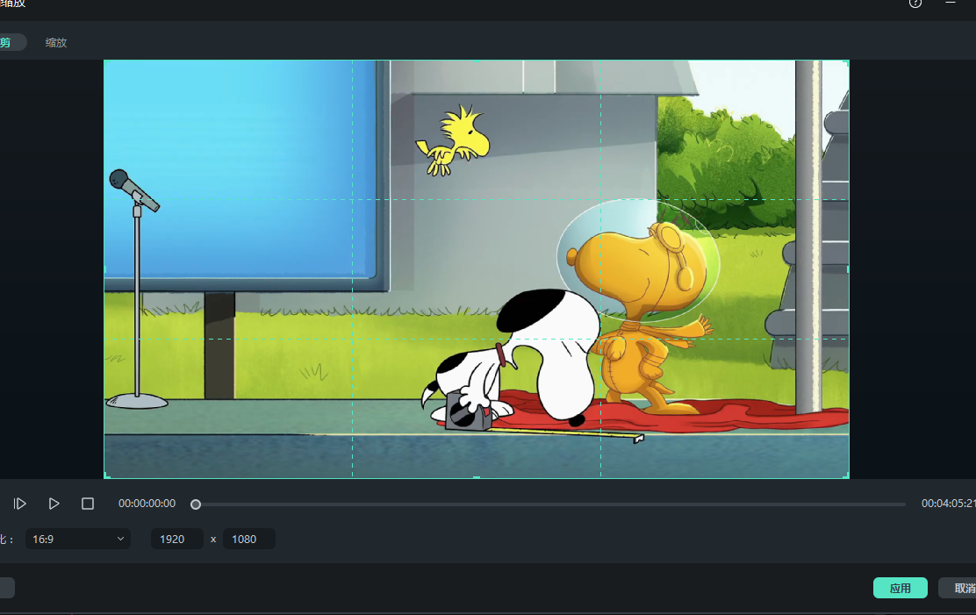Open the help icon in title bar
The width and height of the screenshot is (976, 615).
click(x=915, y=4)
